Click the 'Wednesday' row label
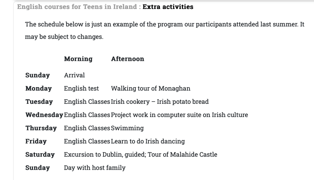Screen dimensions: 314x180 coord(44,115)
